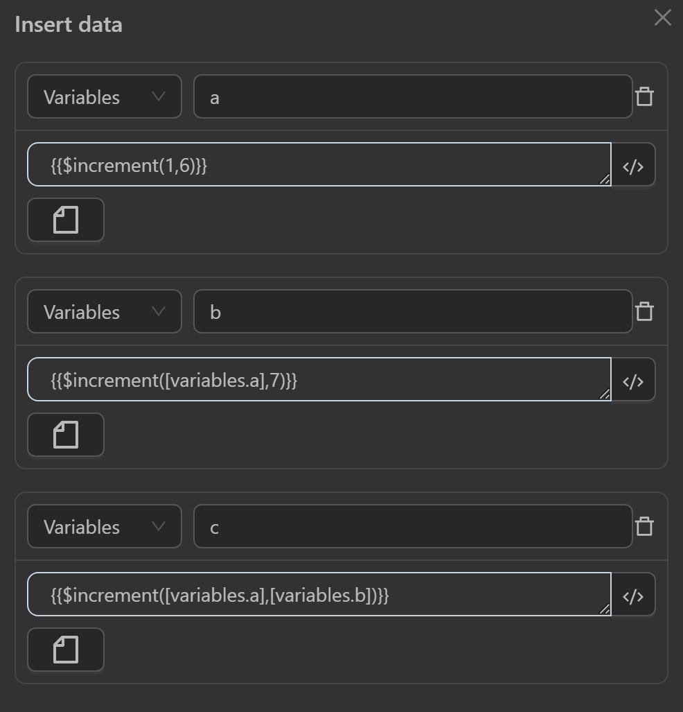
Task: Click the name field containing 'b'
Action: click(x=412, y=312)
